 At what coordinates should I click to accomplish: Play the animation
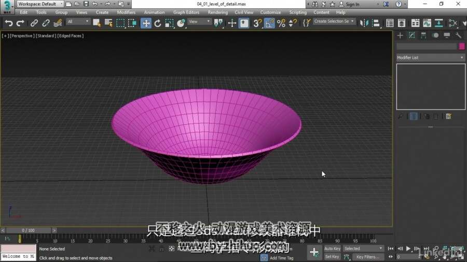click(408, 249)
